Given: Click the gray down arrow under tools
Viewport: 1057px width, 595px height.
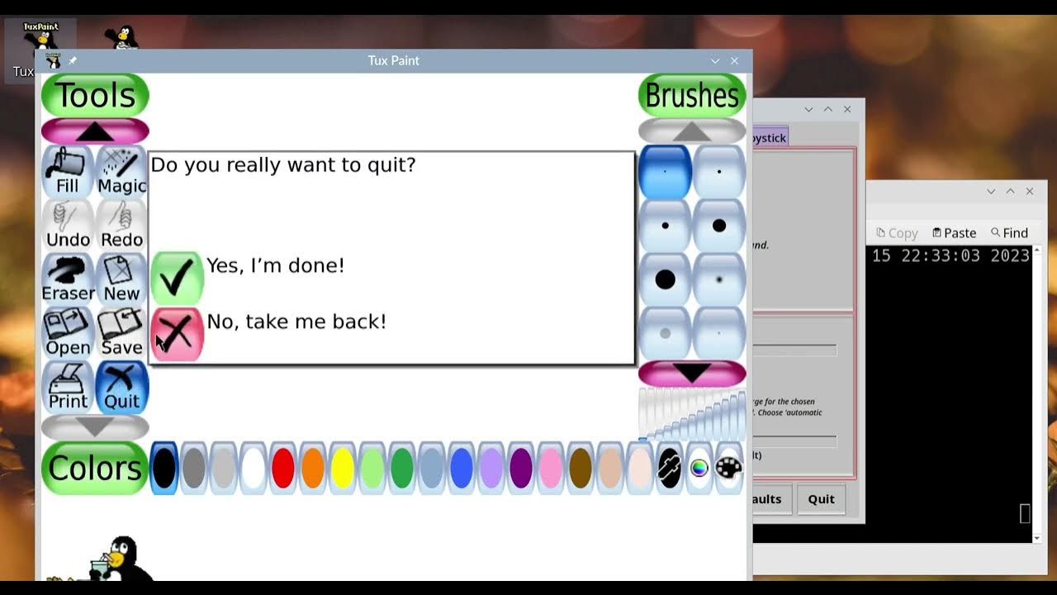Looking at the screenshot, I should (x=95, y=427).
